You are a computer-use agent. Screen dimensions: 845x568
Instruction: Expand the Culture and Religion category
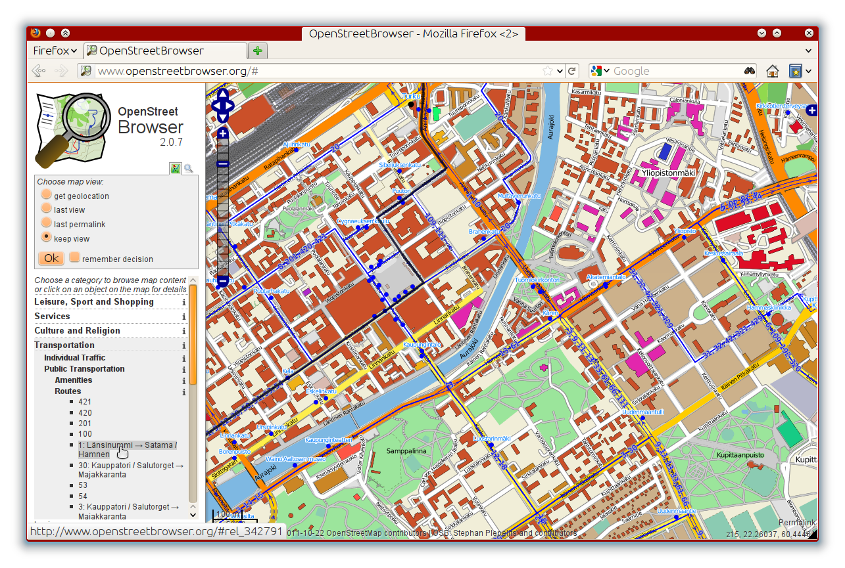point(77,331)
